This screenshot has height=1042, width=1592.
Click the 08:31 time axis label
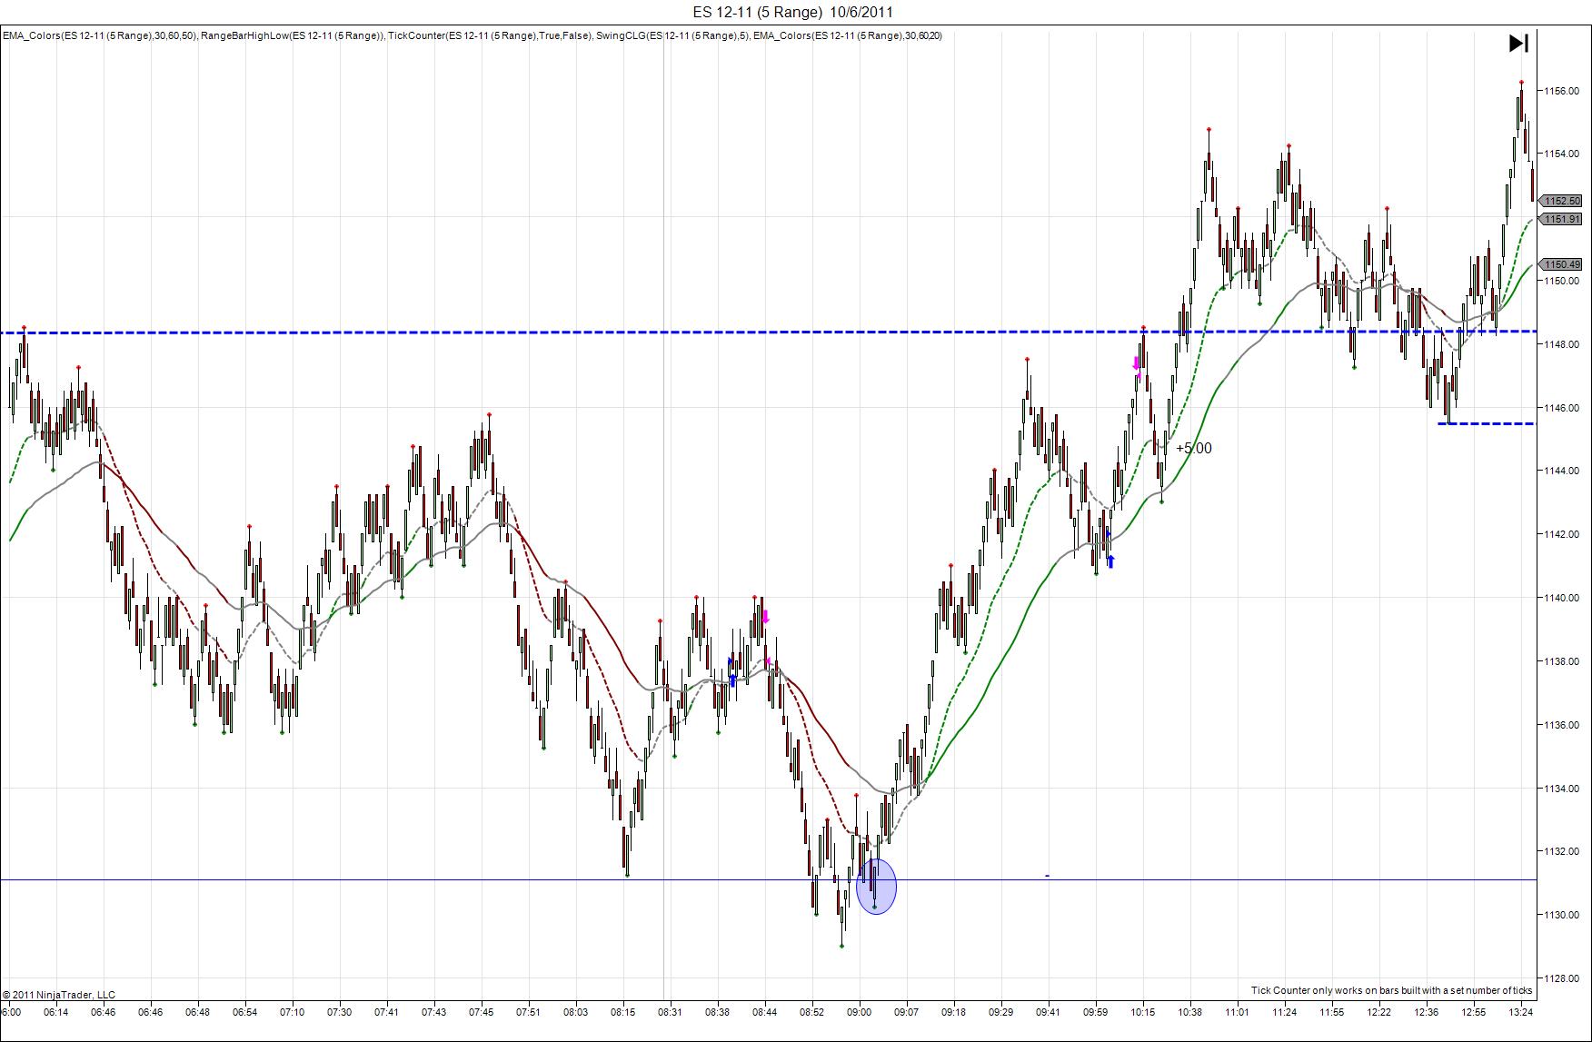click(x=670, y=1012)
